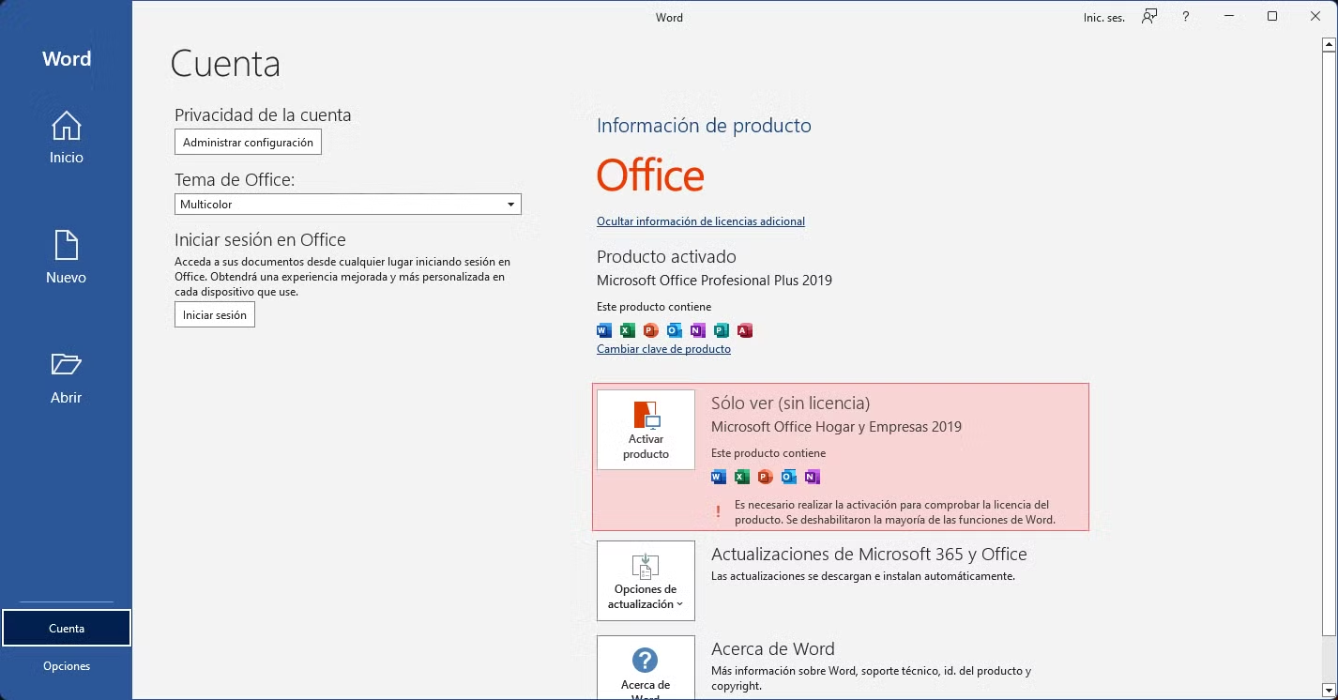This screenshot has height=700, width=1338.
Task: Close the Word window
Action: tap(1315, 16)
